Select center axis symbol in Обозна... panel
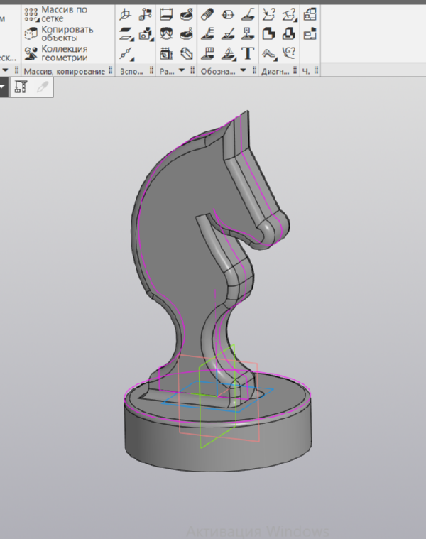426x539 pixels. pos(228,14)
